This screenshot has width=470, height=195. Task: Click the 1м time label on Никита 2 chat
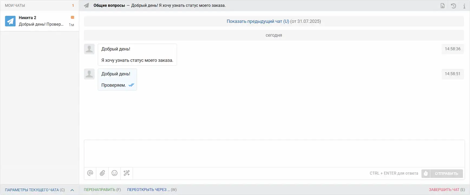pyautogui.click(x=71, y=25)
